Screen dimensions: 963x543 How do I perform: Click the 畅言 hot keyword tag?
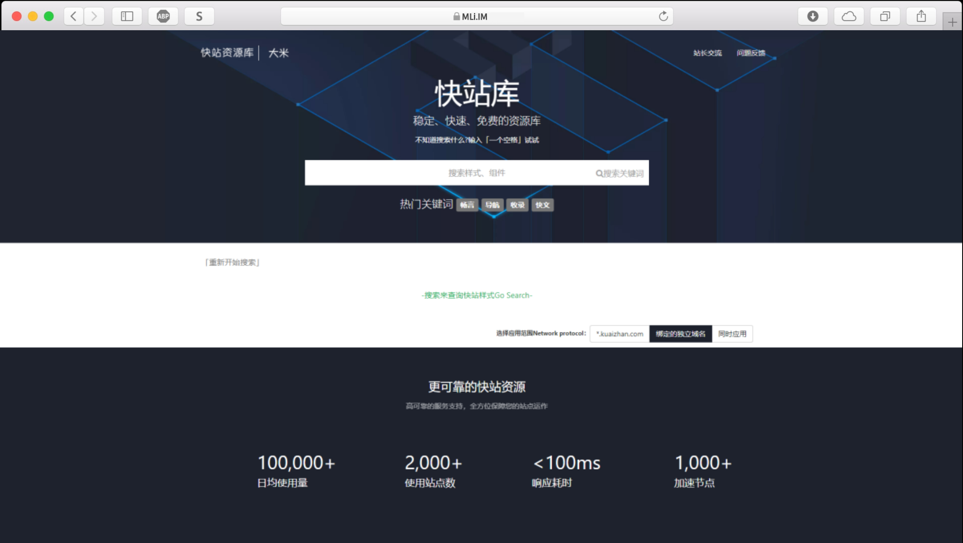(x=467, y=205)
